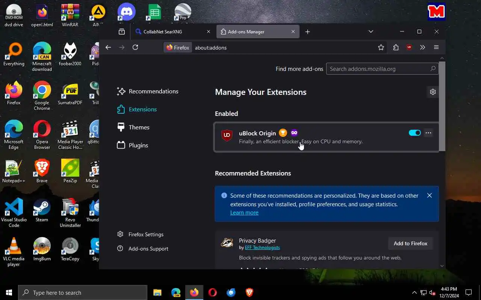
Task: Open Firefox application hamburger menu
Action: coord(436,47)
